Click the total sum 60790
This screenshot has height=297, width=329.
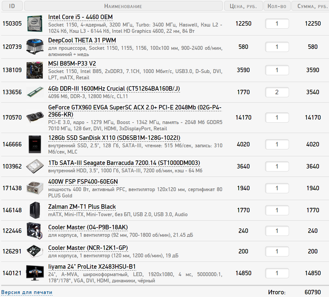(x=313, y=292)
